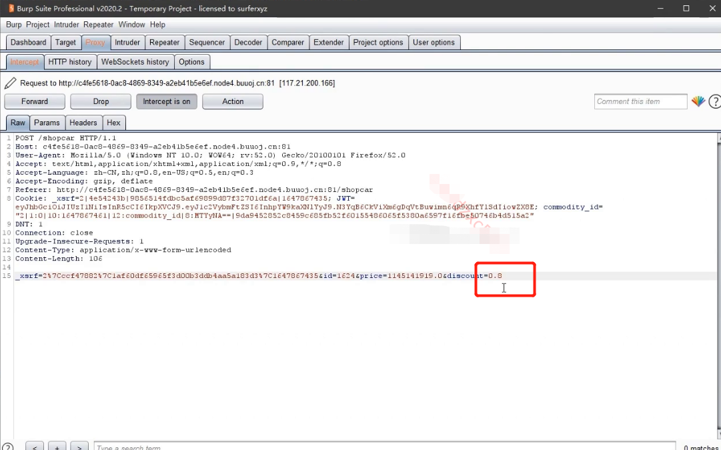721x450 pixels.
Task: Open the HTTP history sub-tab
Action: [70, 62]
